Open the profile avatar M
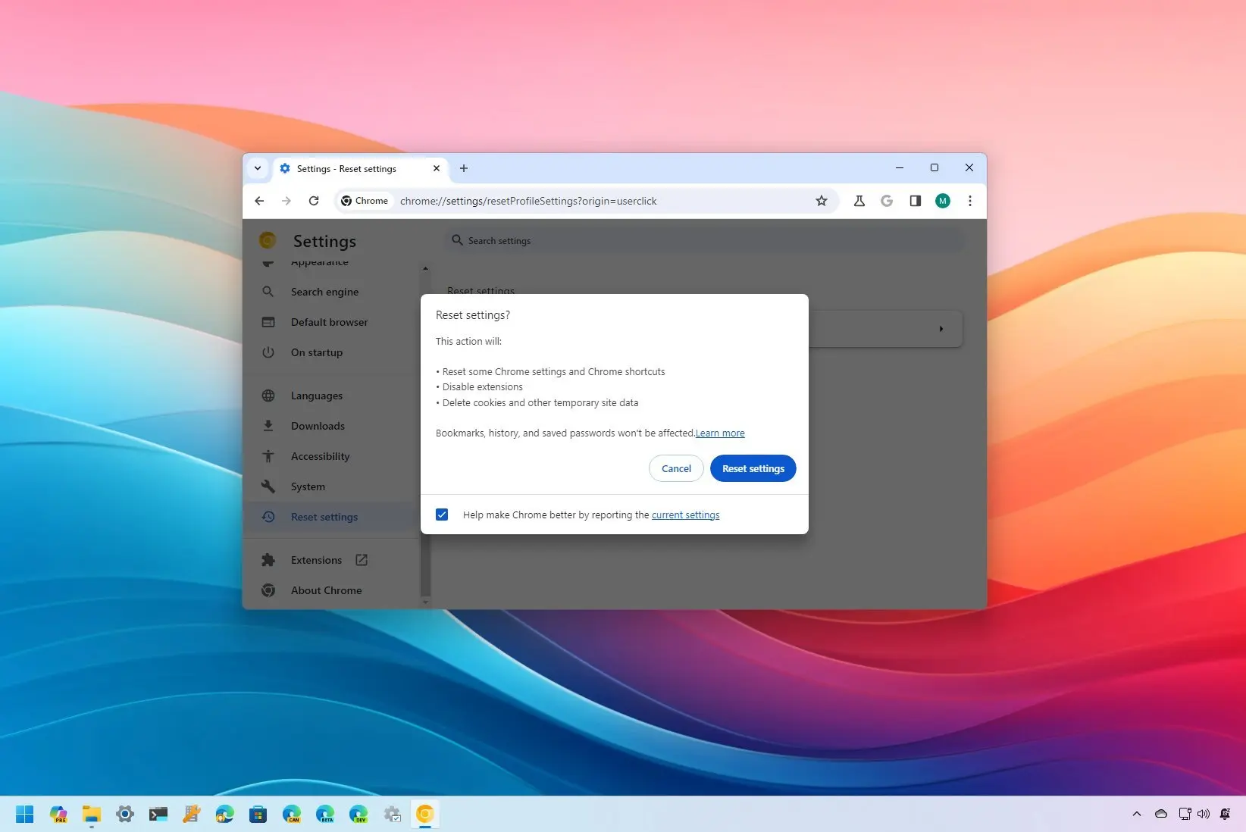Image resolution: width=1246 pixels, height=832 pixels. coord(942,201)
